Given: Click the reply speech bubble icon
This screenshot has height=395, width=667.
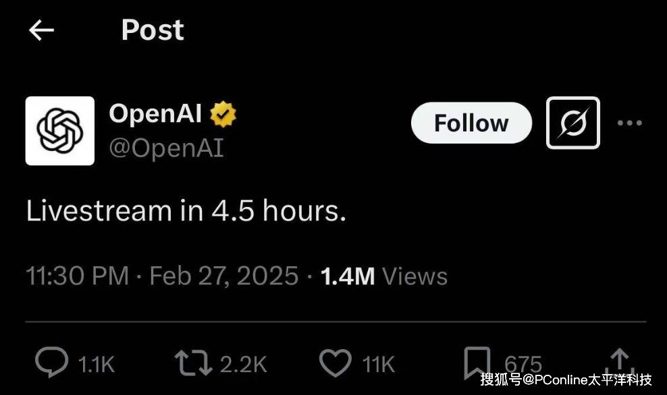Looking at the screenshot, I should click(x=52, y=364).
